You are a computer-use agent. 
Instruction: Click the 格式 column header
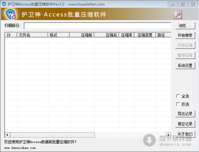pos(59,35)
